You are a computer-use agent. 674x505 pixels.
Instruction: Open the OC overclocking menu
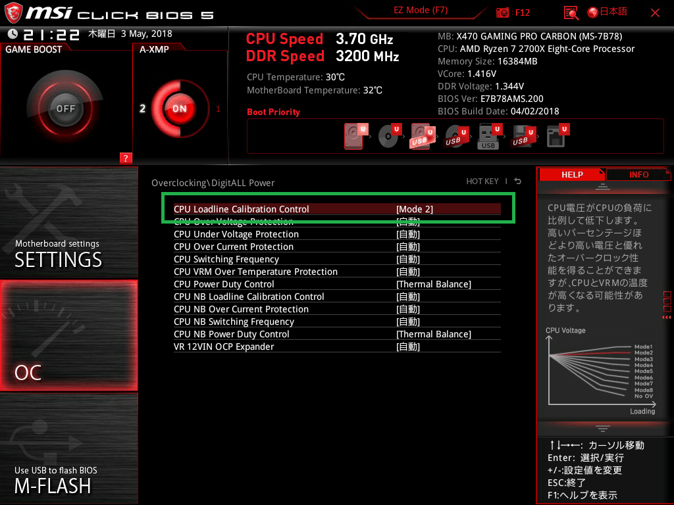point(68,335)
